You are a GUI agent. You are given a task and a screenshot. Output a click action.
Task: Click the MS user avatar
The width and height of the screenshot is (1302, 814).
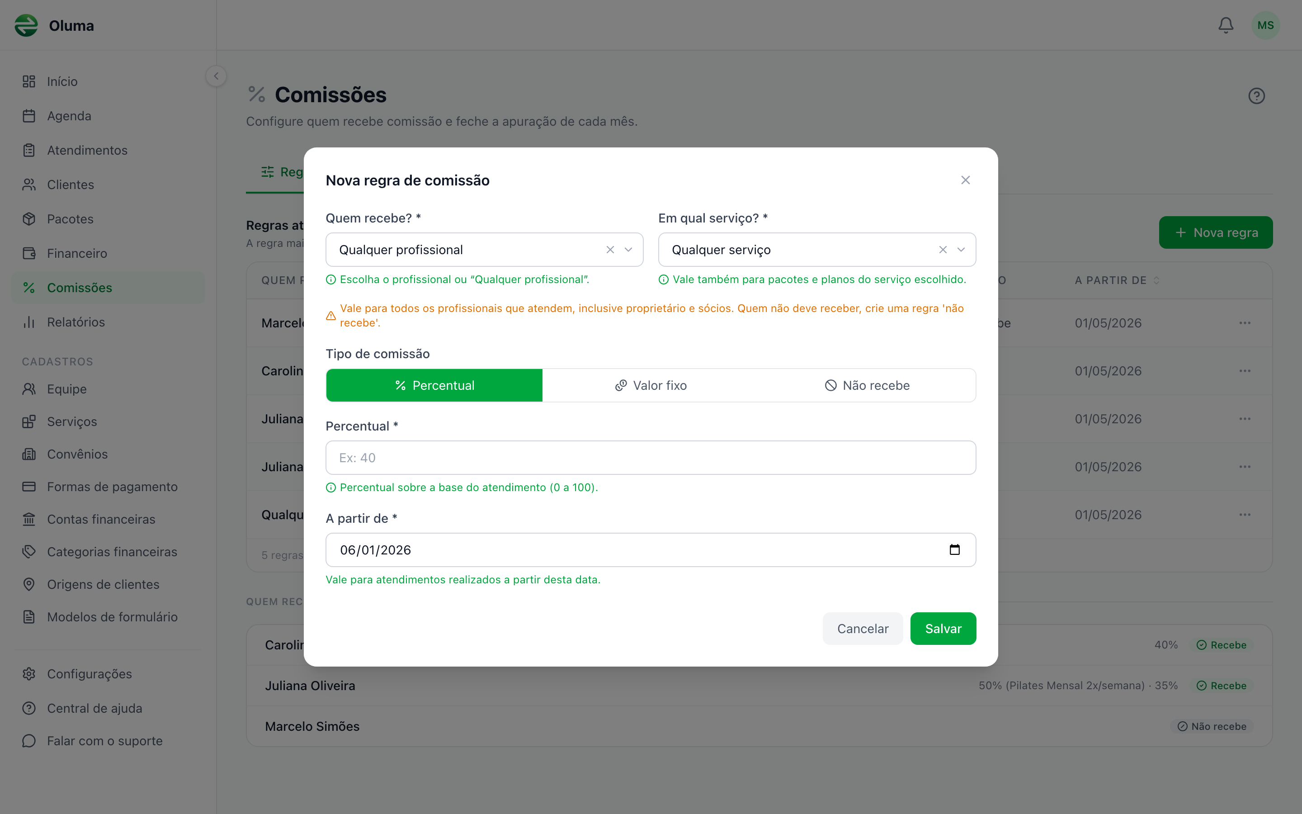(1265, 25)
